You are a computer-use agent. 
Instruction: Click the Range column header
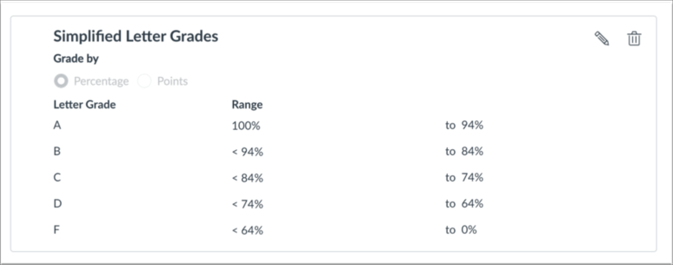coord(247,104)
